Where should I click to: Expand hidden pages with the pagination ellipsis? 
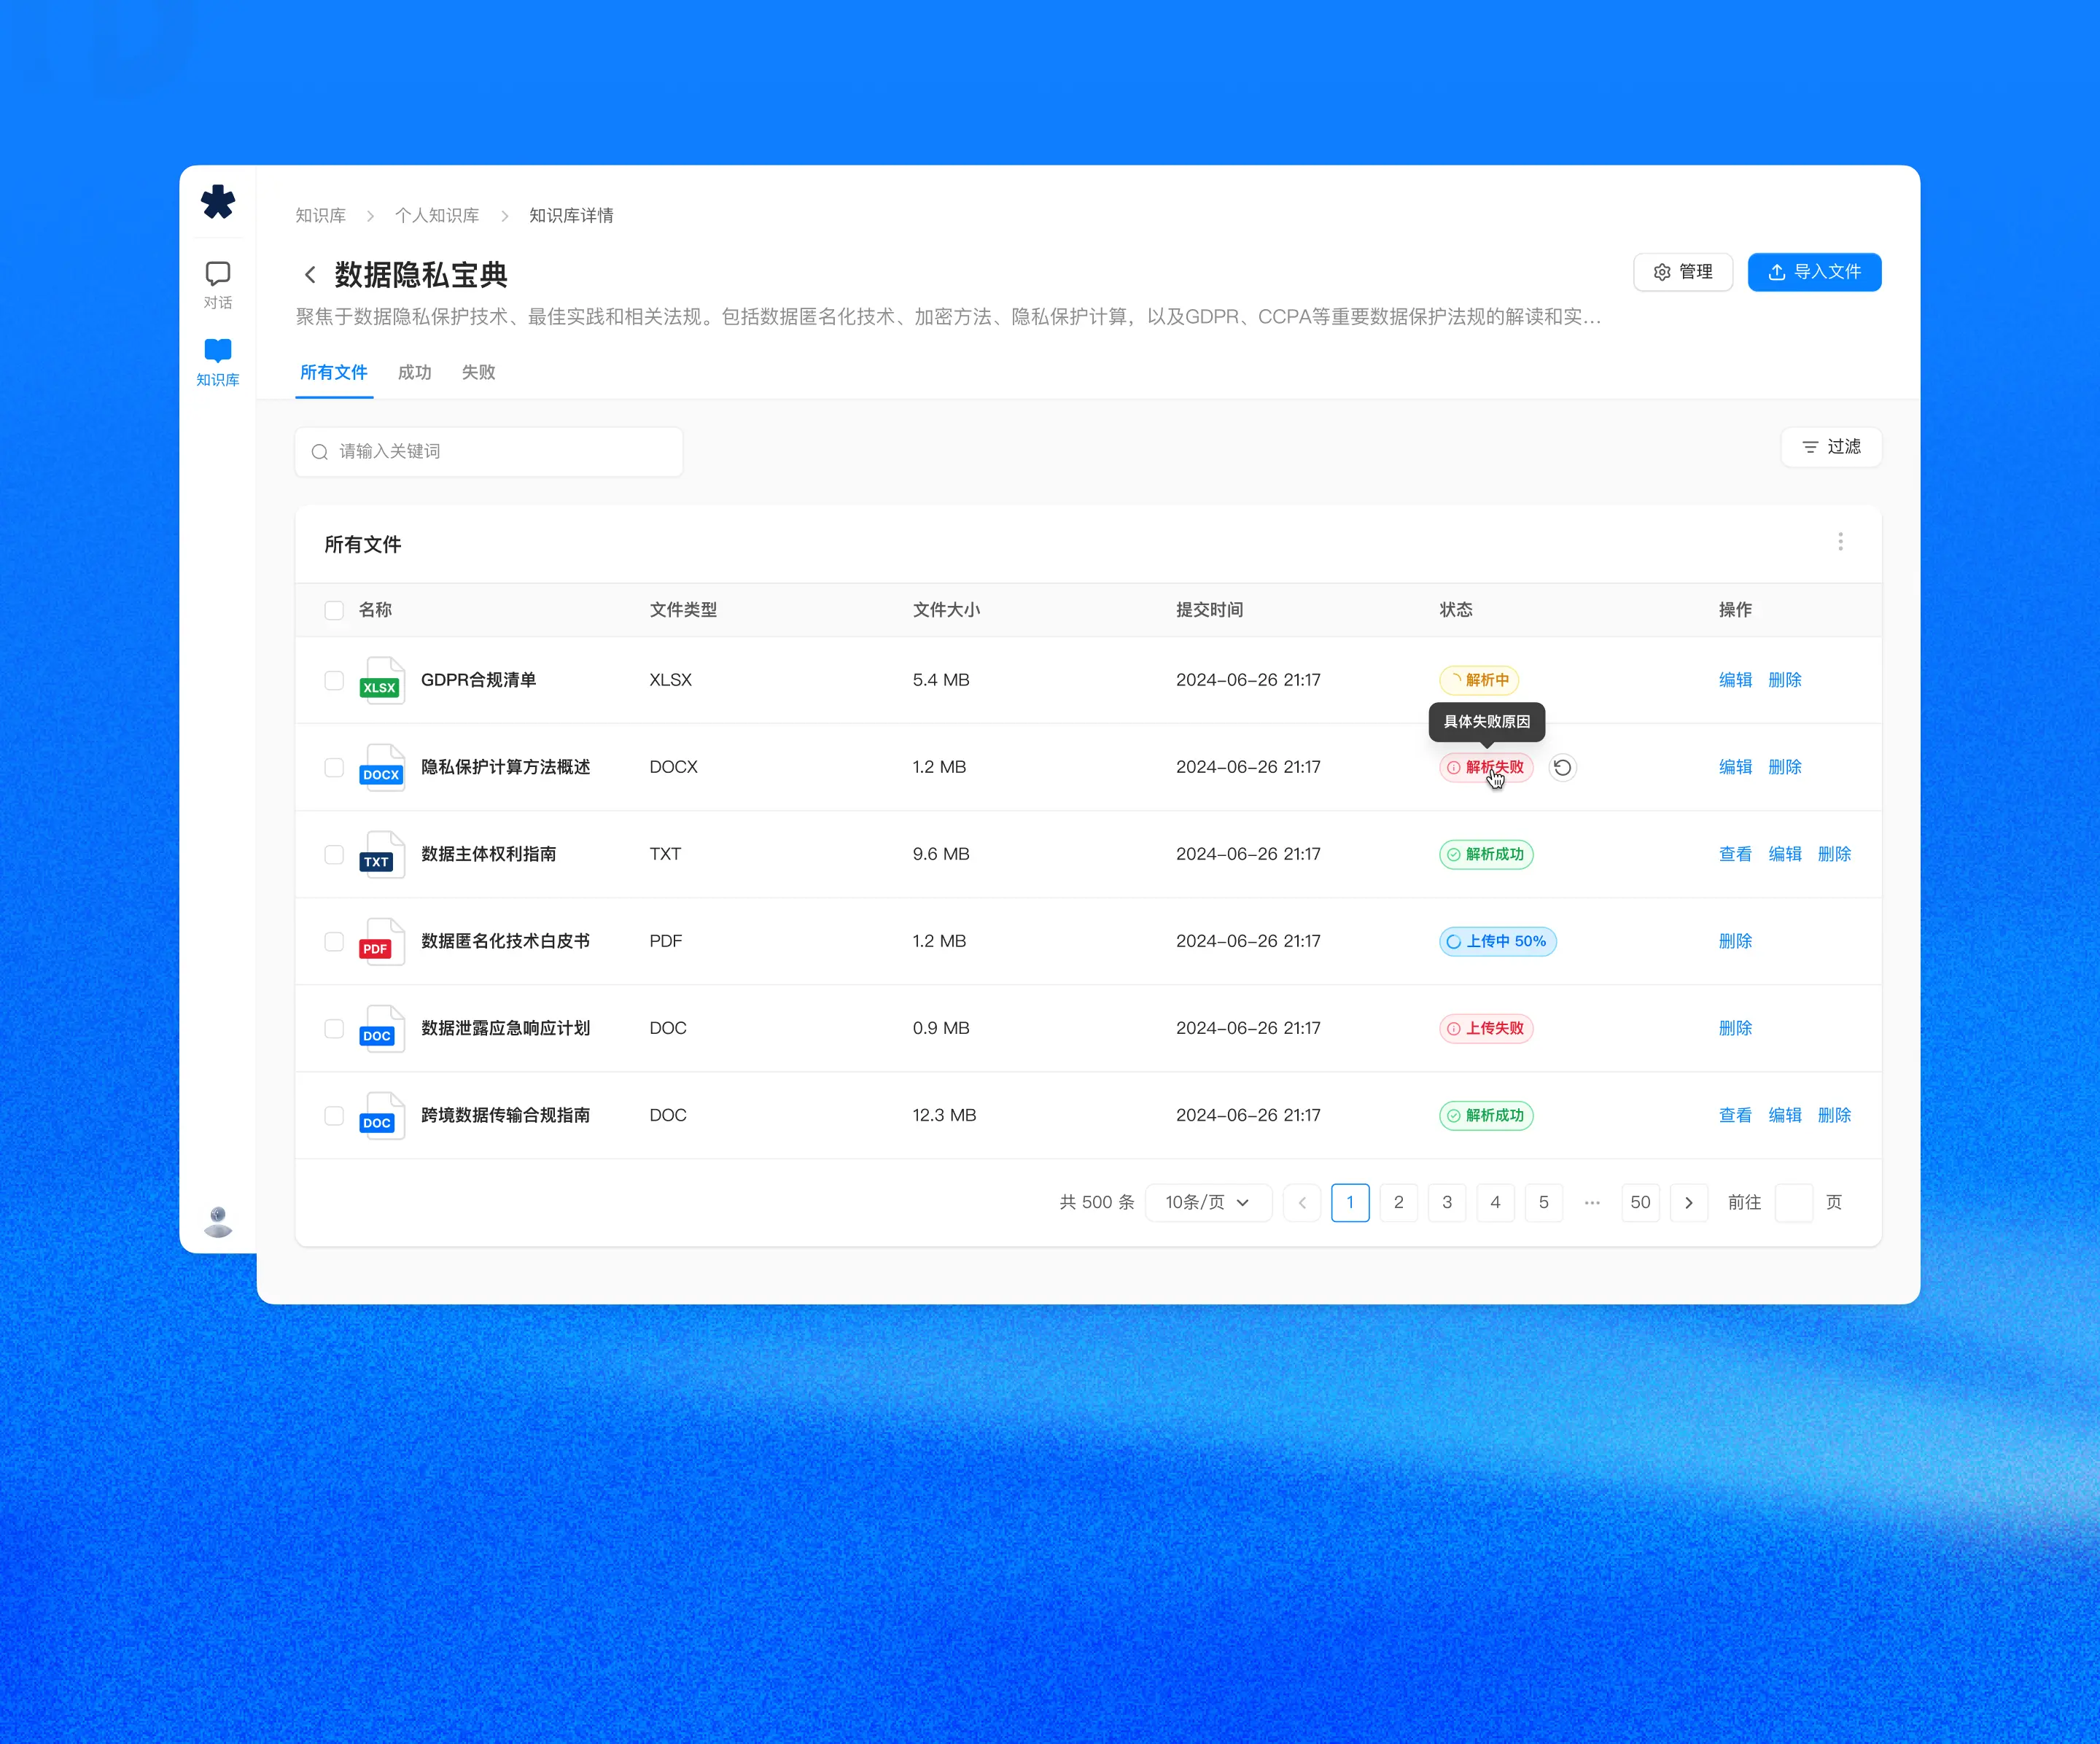coord(1591,1203)
